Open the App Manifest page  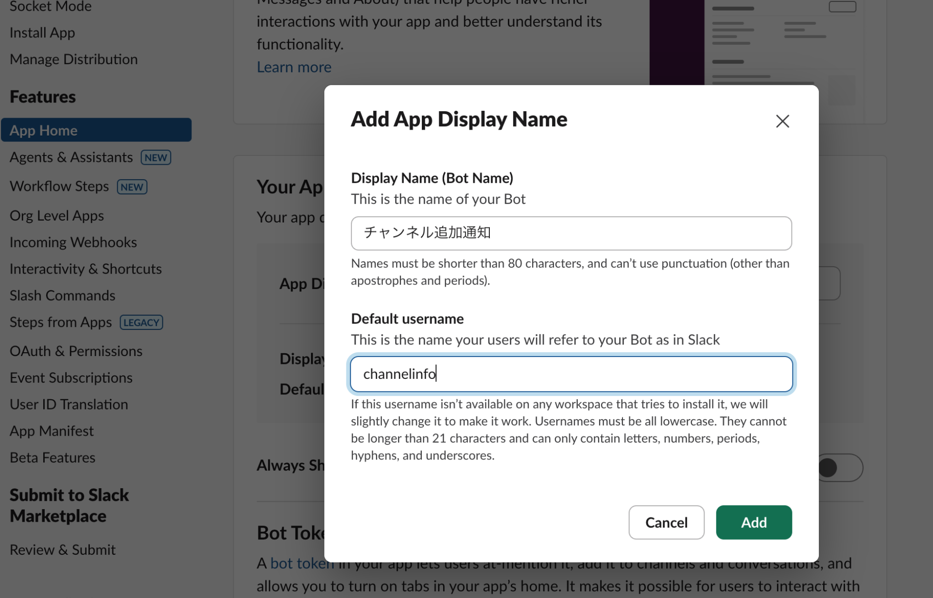coord(52,430)
